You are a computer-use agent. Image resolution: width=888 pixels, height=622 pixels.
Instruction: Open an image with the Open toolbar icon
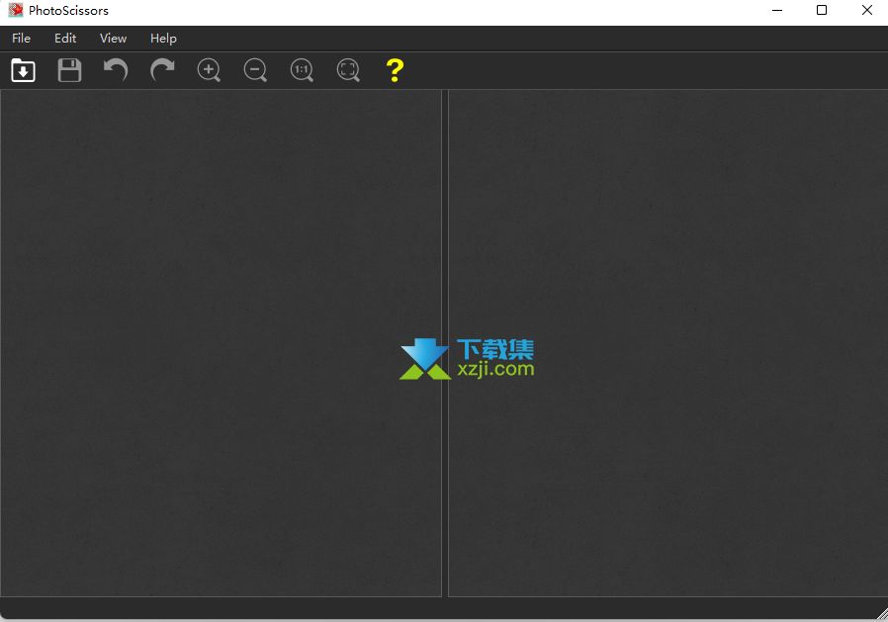pos(23,70)
